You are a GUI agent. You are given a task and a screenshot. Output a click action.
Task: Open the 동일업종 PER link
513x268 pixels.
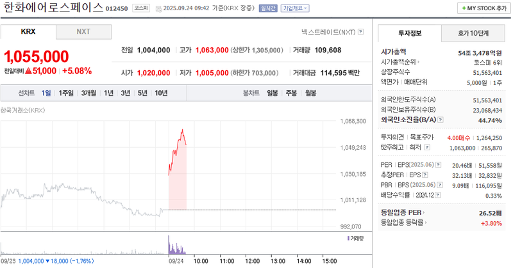pyautogui.click(x=403, y=212)
